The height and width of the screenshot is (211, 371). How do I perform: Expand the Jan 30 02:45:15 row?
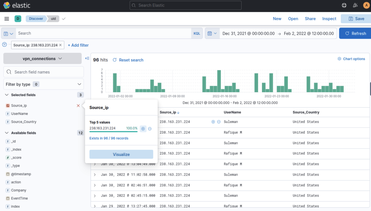tap(95, 196)
